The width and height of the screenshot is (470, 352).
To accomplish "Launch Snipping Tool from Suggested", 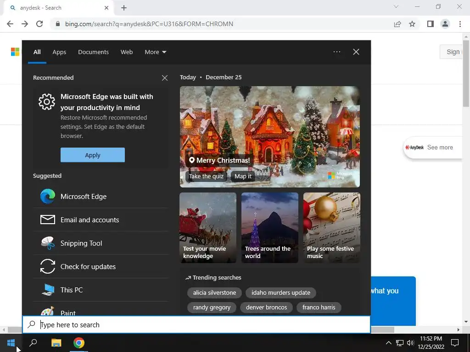I will [x=101, y=243].
